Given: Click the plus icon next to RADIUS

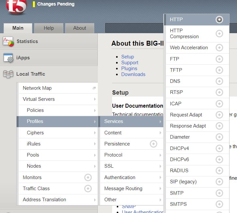Looking at the screenshot, I should pyautogui.click(x=219, y=171).
